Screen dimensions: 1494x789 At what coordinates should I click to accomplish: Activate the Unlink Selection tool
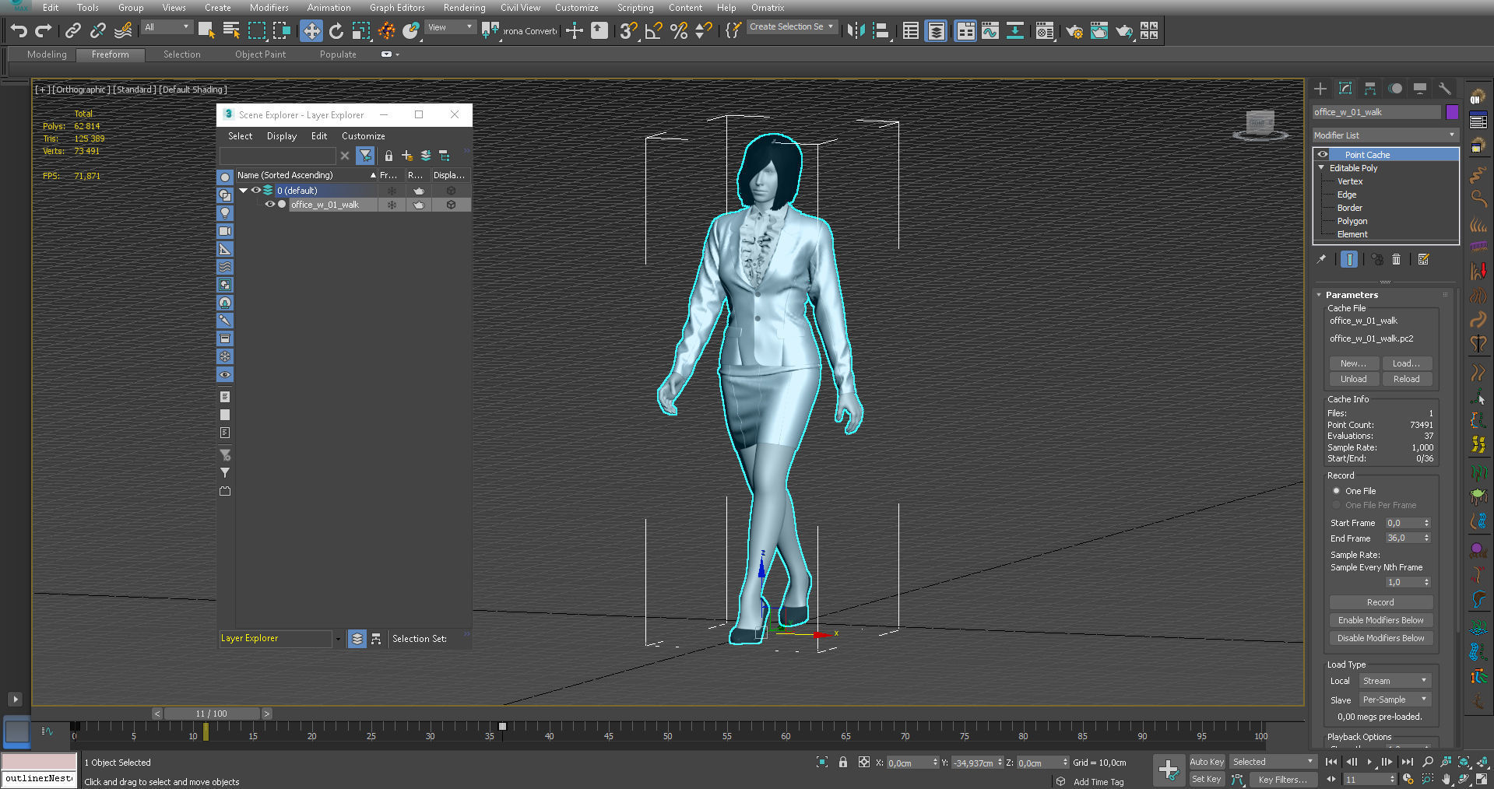pyautogui.click(x=97, y=30)
